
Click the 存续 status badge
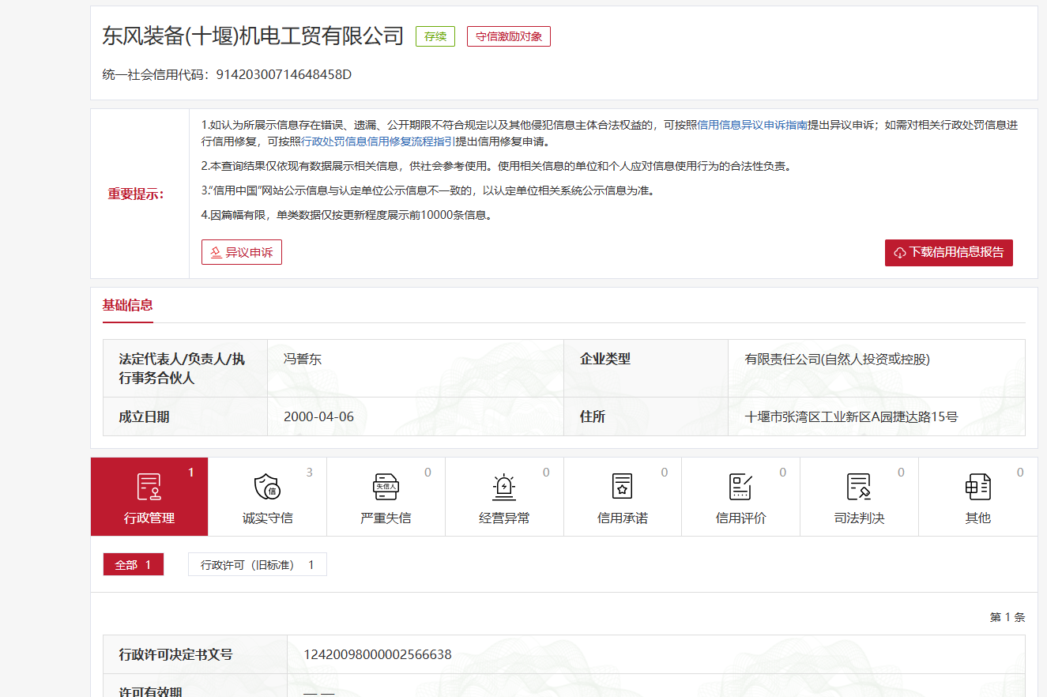coord(435,36)
